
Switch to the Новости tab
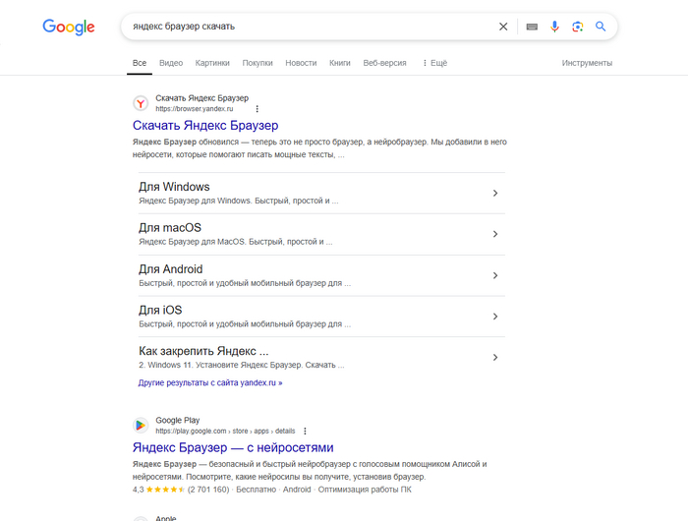click(301, 63)
